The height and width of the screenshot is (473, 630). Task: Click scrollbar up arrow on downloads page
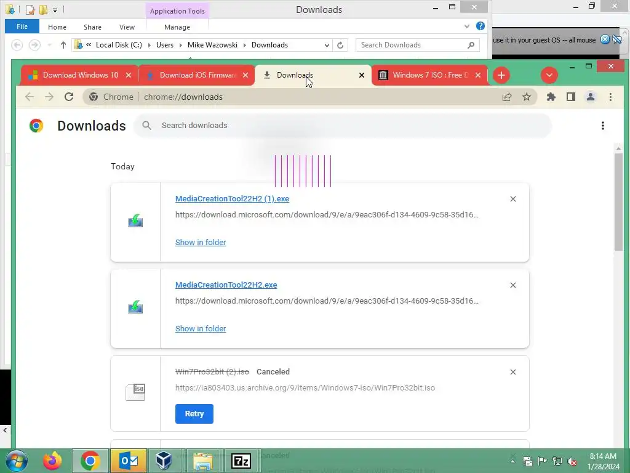click(618, 148)
